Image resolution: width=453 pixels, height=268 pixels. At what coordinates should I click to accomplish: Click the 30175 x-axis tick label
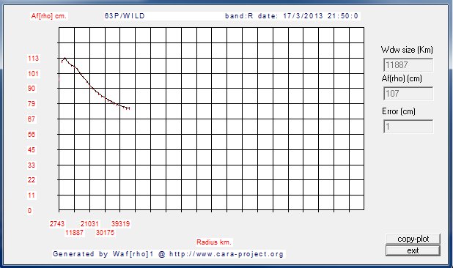[x=105, y=233]
